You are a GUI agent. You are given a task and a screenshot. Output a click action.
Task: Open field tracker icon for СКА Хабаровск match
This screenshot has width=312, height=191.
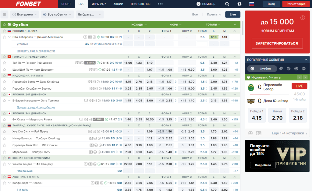(90, 37)
